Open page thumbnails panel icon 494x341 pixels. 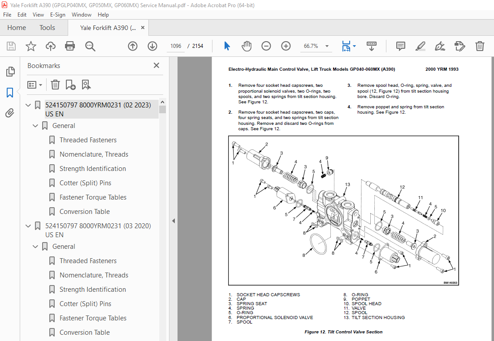coord(10,72)
